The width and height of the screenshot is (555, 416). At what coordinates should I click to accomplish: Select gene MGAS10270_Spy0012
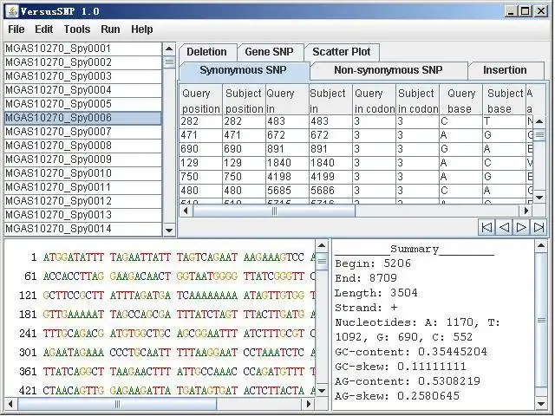point(83,201)
